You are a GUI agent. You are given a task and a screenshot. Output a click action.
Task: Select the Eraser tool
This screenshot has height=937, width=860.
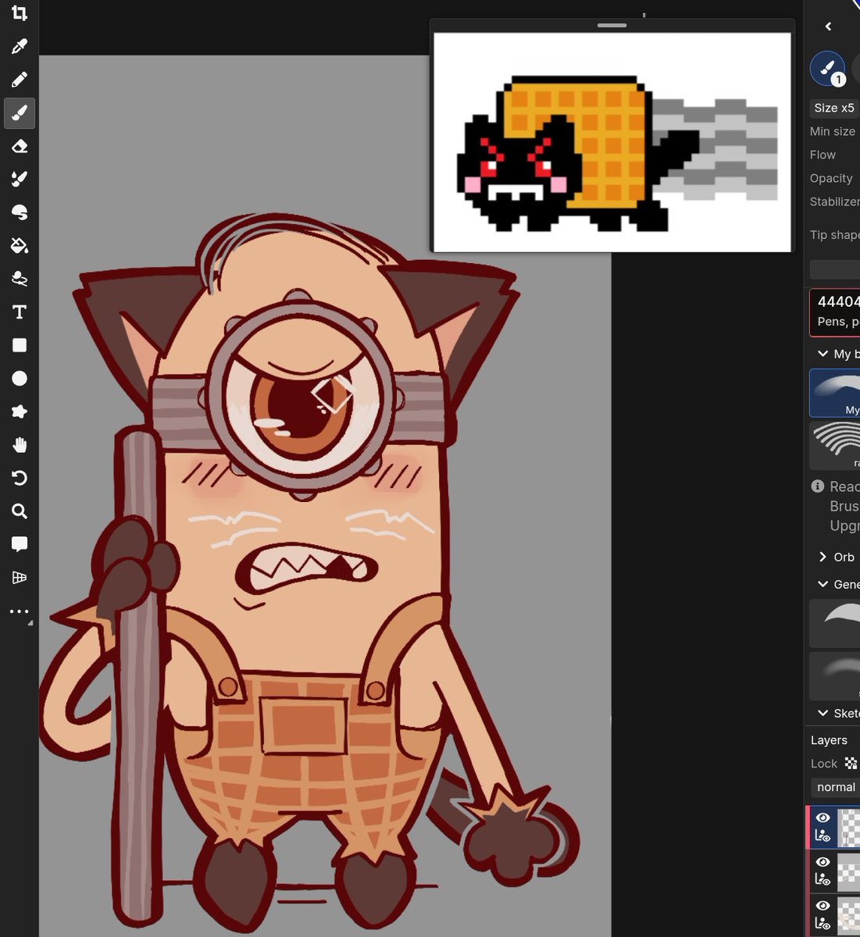20,146
